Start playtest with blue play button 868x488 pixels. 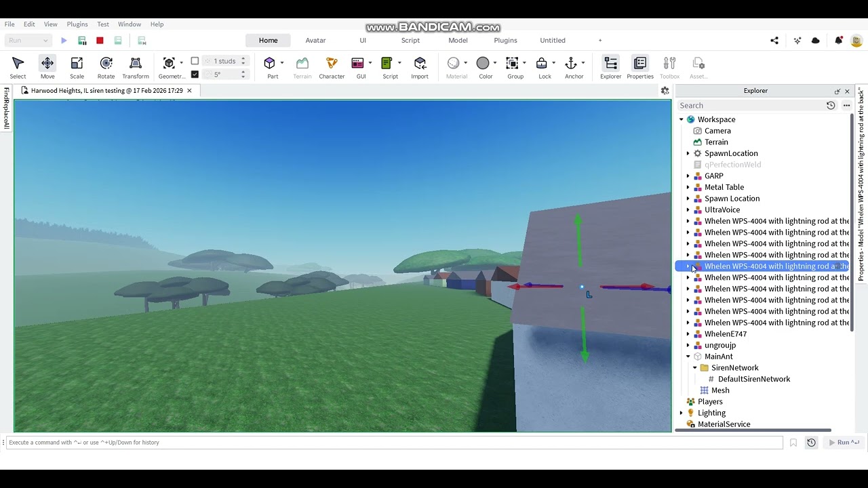(x=64, y=41)
